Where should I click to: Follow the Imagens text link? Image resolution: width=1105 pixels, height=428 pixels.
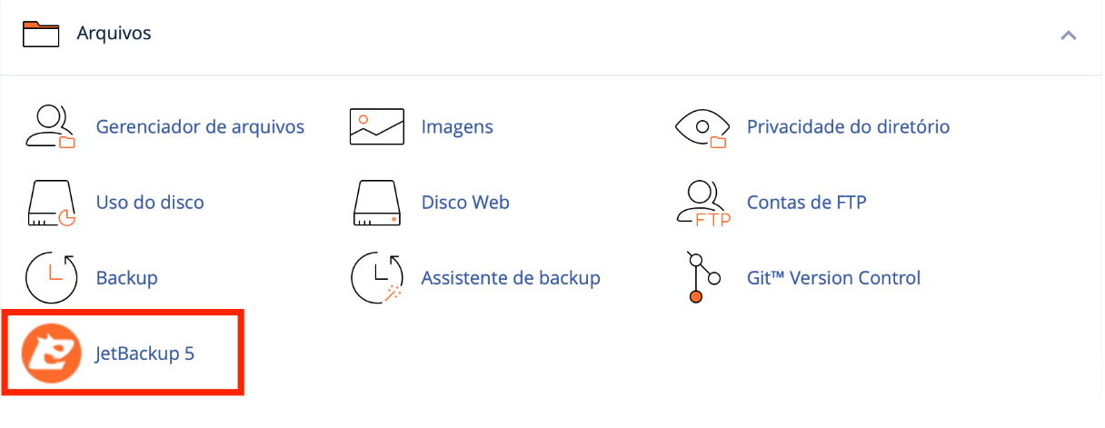457,126
